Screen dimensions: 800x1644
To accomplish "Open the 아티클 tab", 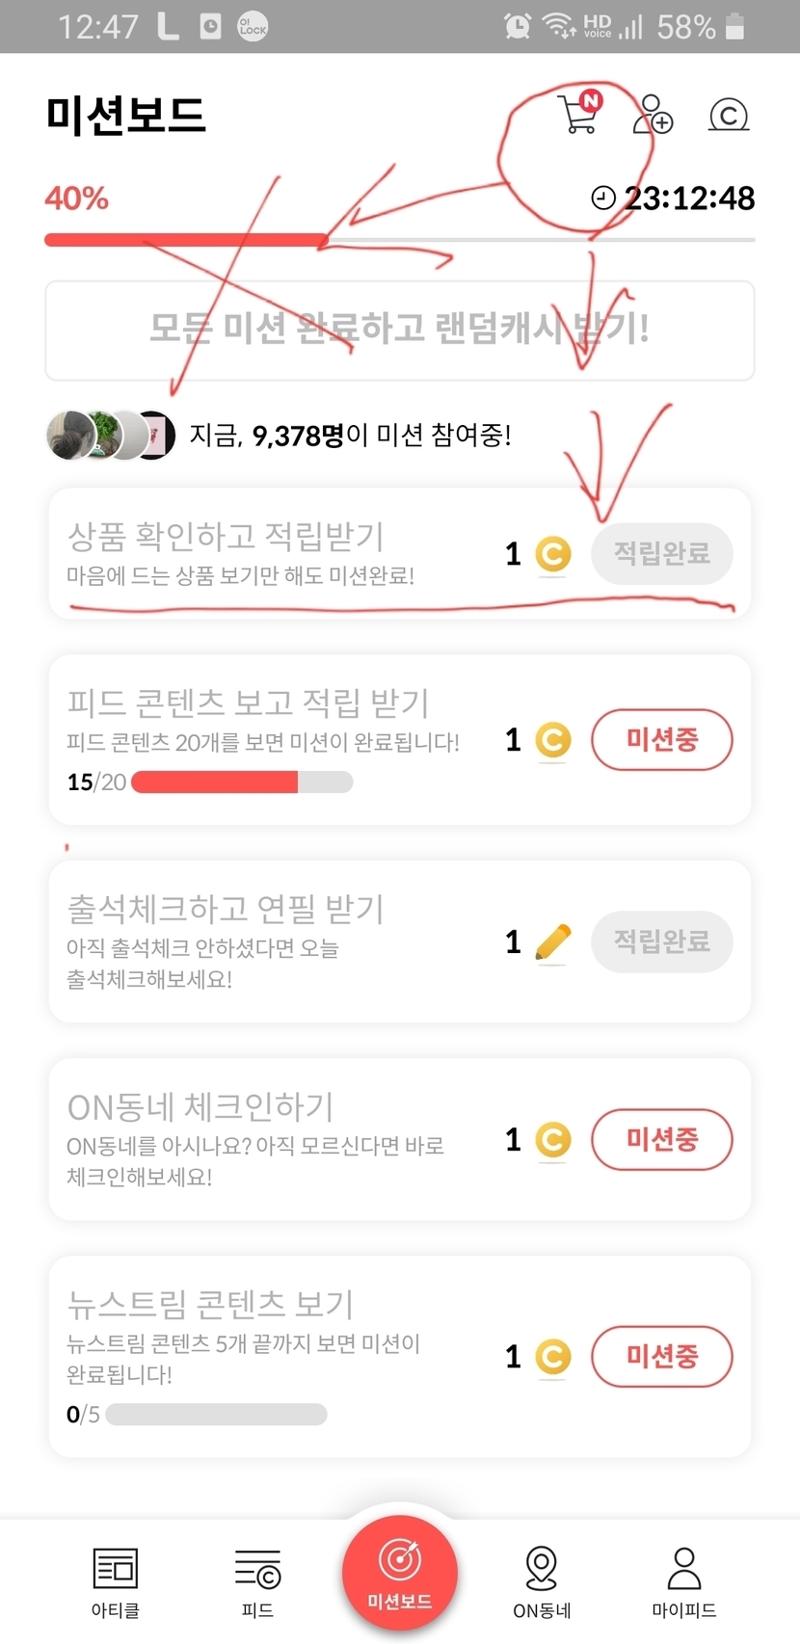I will click(x=116, y=1581).
